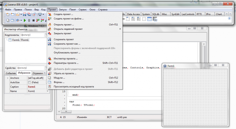236x129 pixels.
Task: Click the build mode gear icon
Action: 18,20
